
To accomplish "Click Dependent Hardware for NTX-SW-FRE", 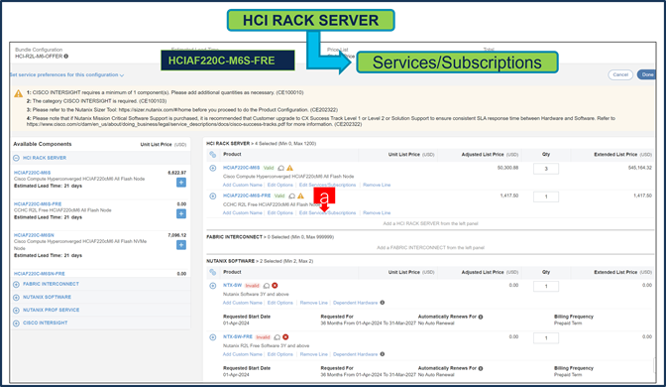I will point(355,354).
